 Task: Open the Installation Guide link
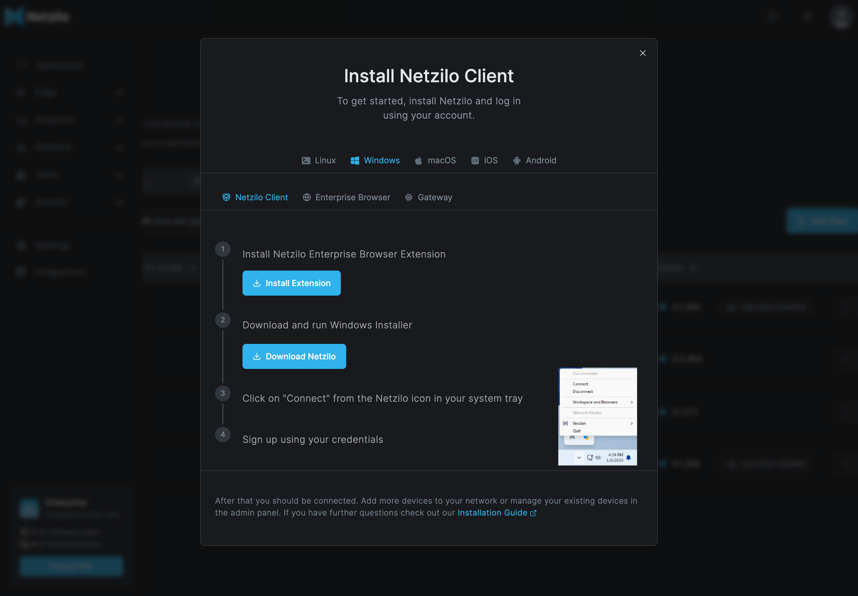[x=497, y=513]
